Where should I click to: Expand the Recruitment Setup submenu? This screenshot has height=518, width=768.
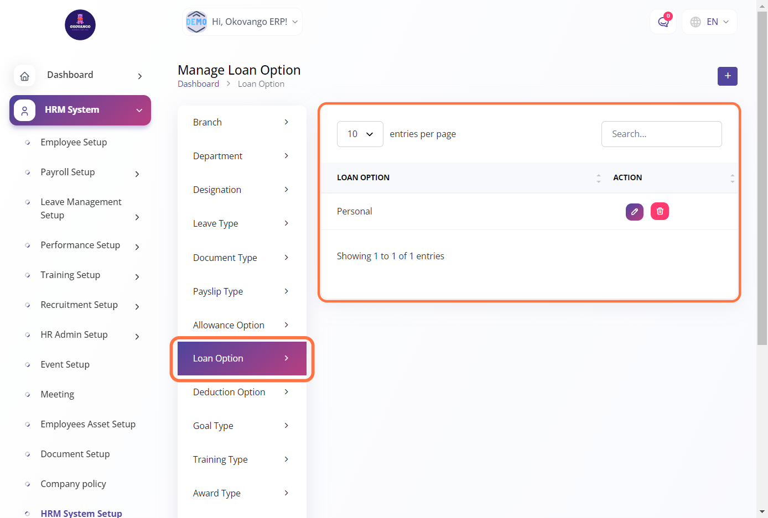(x=137, y=307)
